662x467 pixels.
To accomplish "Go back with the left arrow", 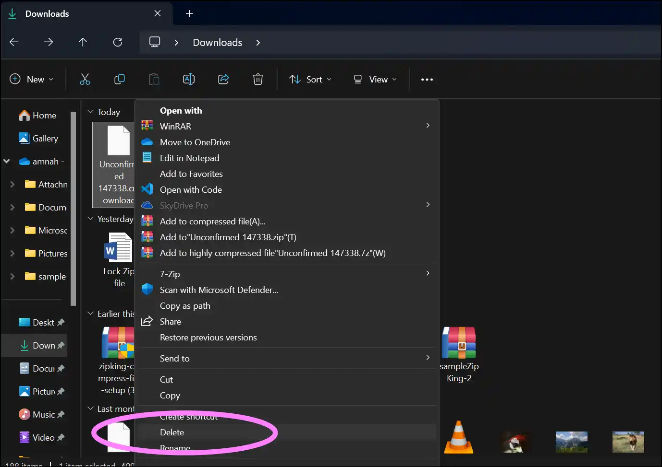I will [14, 42].
